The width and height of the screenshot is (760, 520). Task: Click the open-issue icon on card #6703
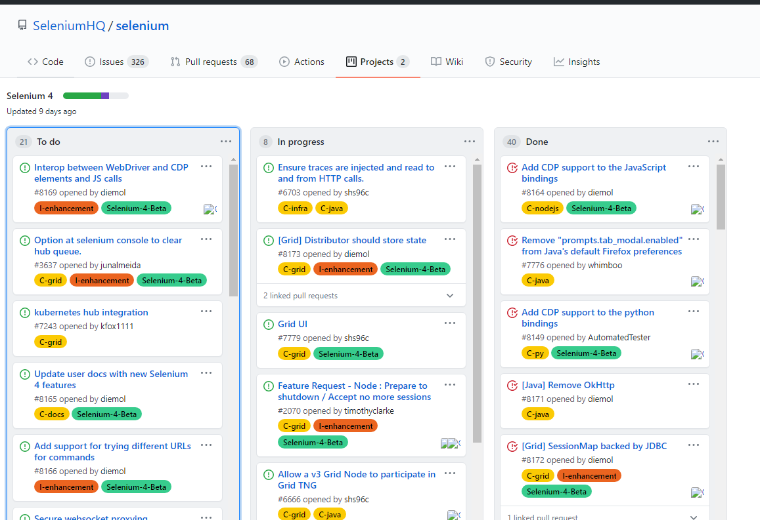point(269,168)
